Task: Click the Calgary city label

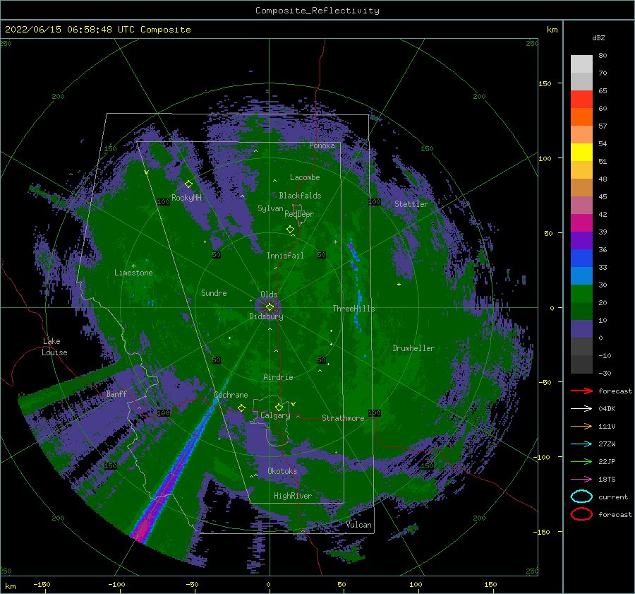Action: (x=275, y=415)
